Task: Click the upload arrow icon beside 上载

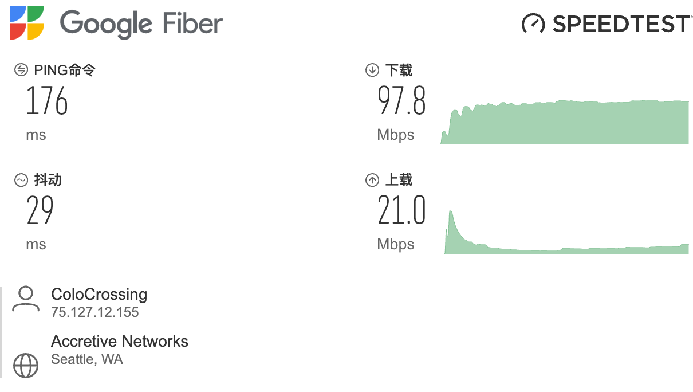Action: coord(372,180)
